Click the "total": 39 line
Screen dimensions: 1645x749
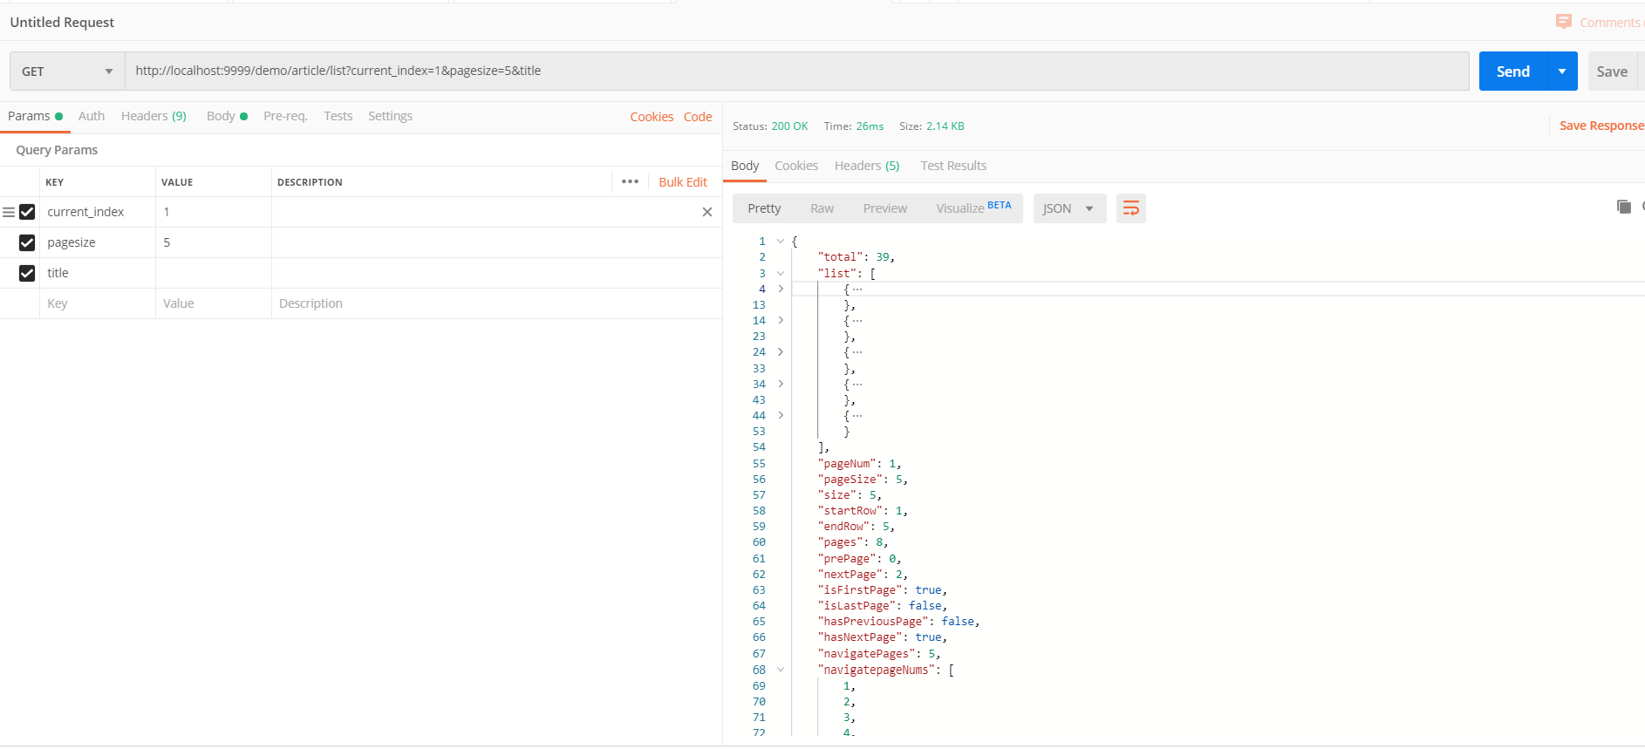click(x=857, y=257)
